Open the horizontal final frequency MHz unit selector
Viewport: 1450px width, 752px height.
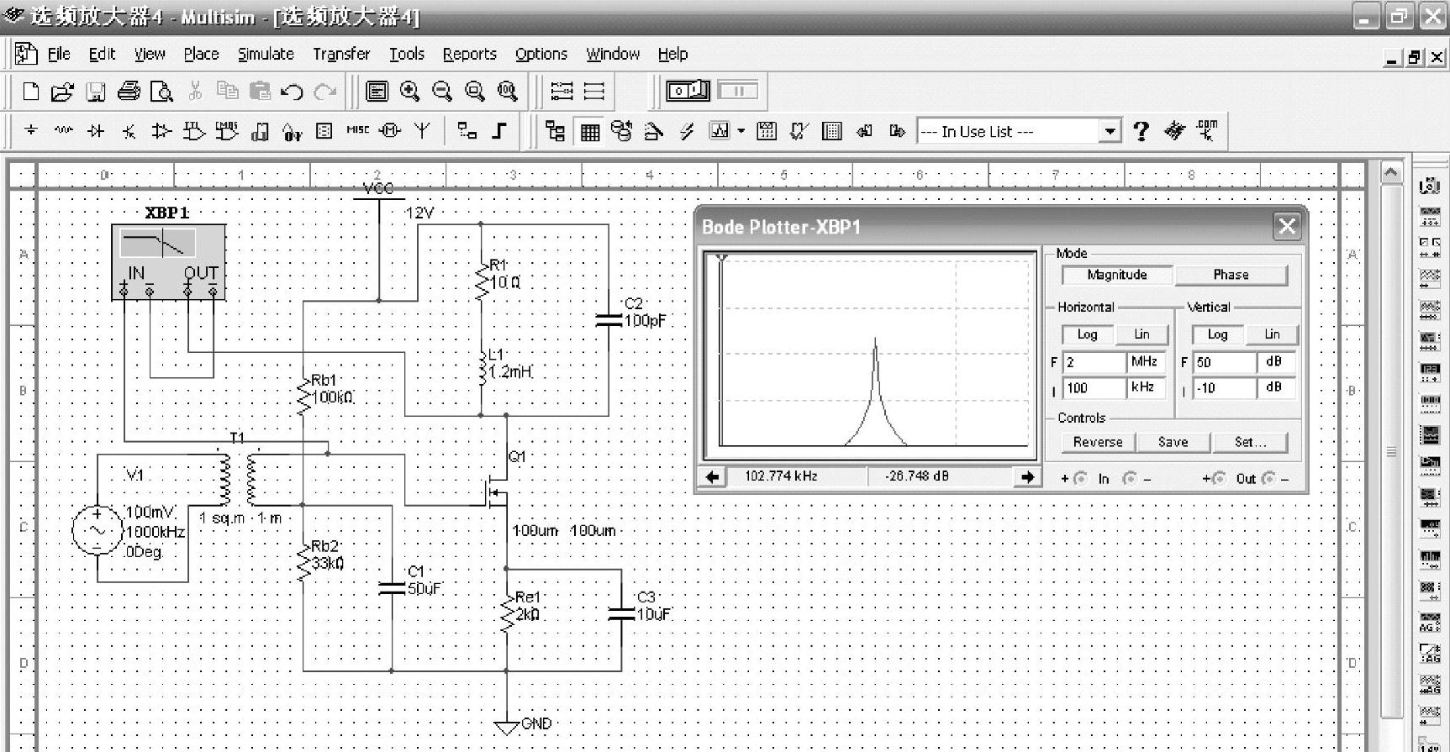[1145, 362]
